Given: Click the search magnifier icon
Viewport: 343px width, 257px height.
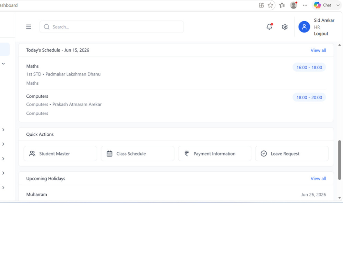Looking at the screenshot, I should (47, 27).
